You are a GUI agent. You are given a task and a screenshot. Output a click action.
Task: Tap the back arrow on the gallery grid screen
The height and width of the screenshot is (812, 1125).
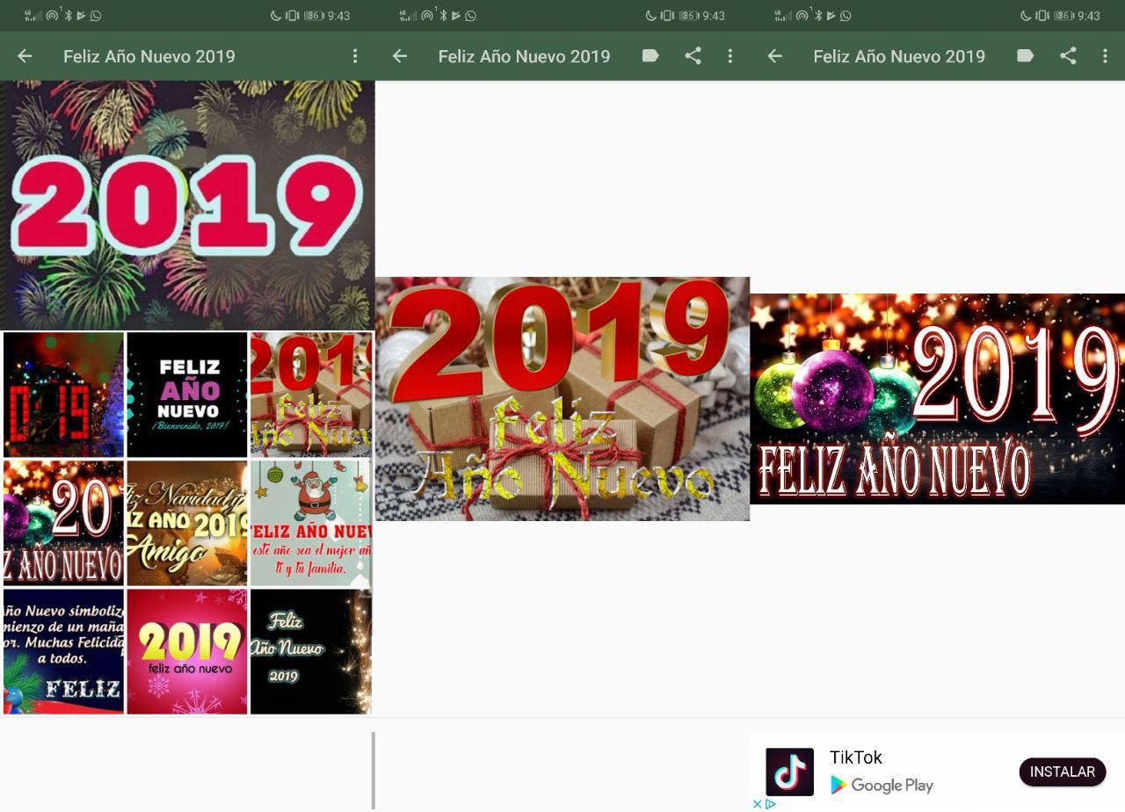pos(25,56)
